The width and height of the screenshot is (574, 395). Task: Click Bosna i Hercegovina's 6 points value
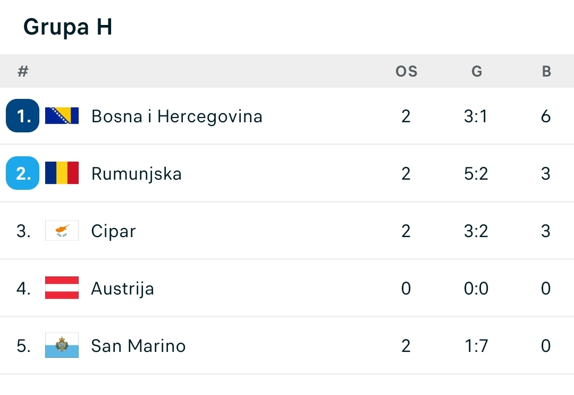click(546, 116)
